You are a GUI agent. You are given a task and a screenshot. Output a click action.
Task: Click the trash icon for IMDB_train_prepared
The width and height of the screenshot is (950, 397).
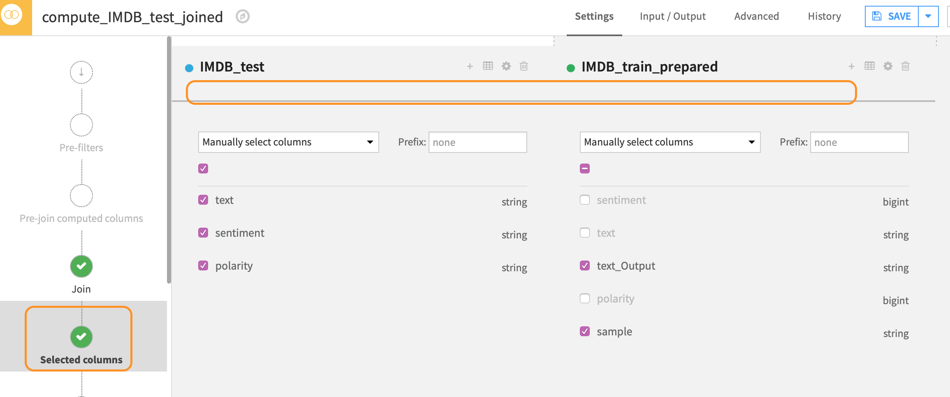click(x=906, y=66)
